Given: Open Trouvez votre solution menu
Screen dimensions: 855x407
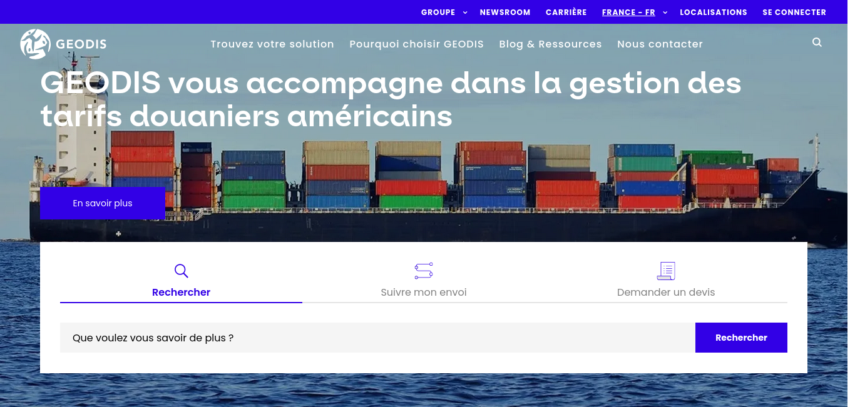Looking at the screenshot, I should coord(272,44).
